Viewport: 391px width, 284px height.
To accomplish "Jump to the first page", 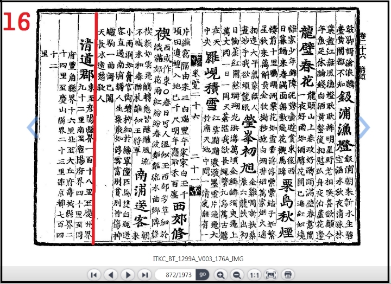I will pyautogui.click(x=94, y=275).
